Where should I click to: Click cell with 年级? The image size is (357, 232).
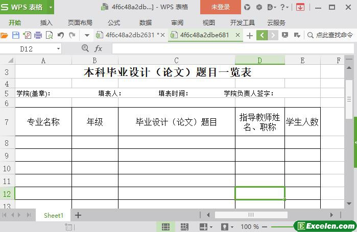pyautogui.click(x=94, y=122)
